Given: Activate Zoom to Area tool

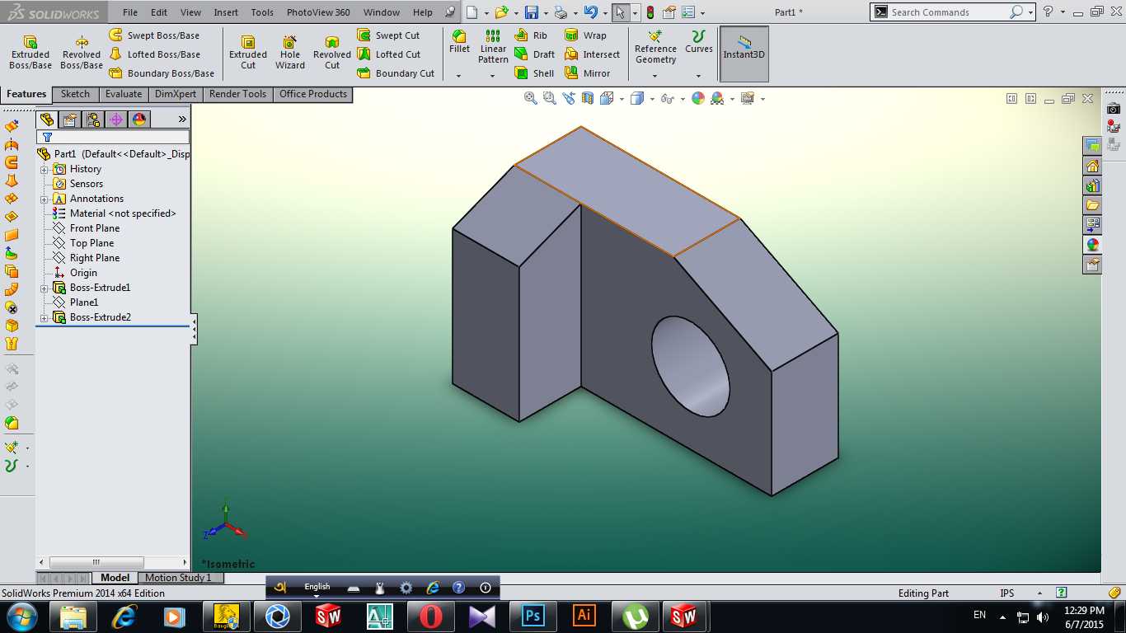Looking at the screenshot, I should [x=550, y=98].
